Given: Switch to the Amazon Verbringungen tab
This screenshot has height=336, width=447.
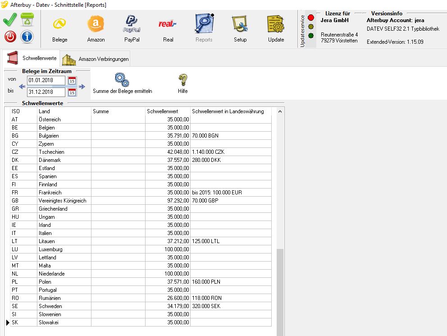Looking at the screenshot, I should [96, 59].
